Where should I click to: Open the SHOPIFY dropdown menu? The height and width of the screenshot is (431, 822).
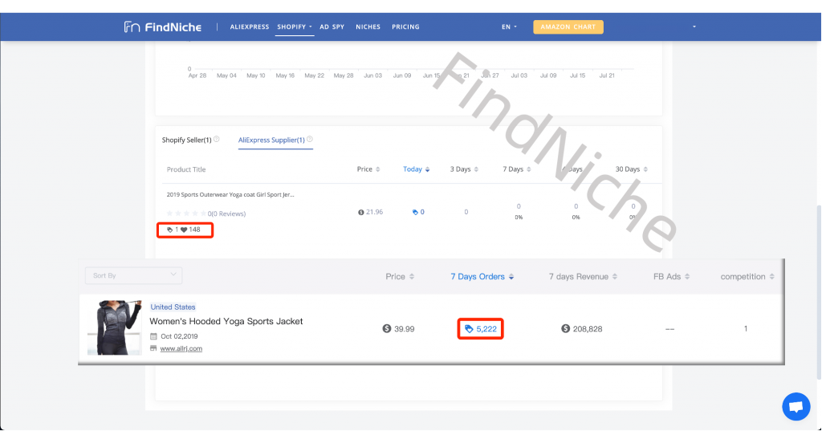pyautogui.click(x=294, y=26)
